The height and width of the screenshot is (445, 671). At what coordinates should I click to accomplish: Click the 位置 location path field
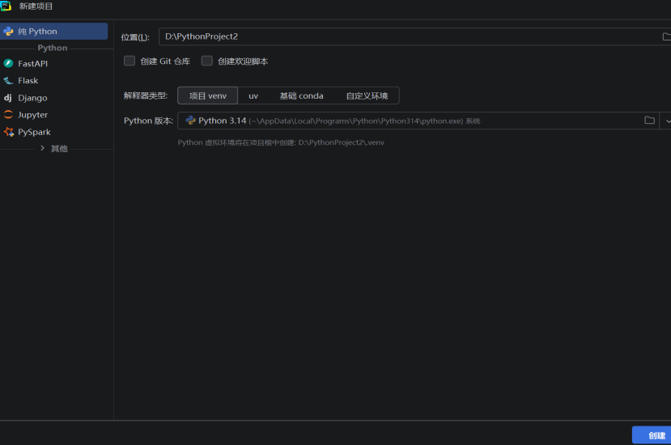point(409,36)
